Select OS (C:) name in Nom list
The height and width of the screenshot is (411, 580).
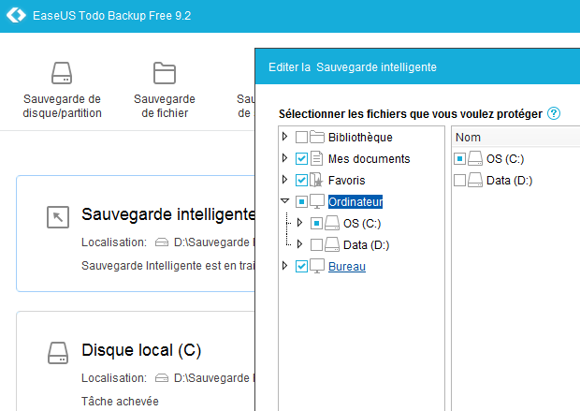[505, 158]
